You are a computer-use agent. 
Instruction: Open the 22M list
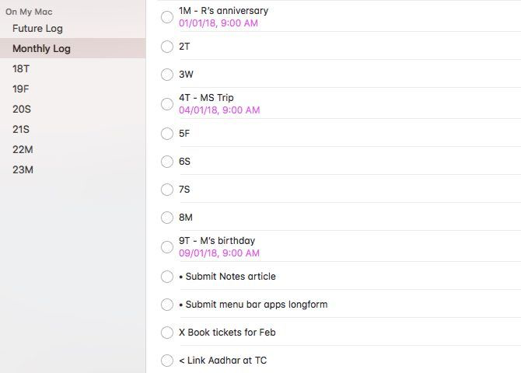click(23, 150)
